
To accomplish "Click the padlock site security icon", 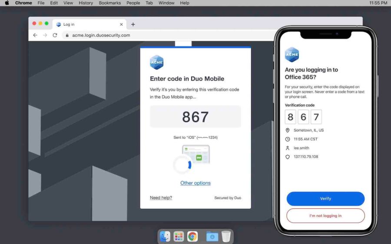I will click(x=67, y=35).
